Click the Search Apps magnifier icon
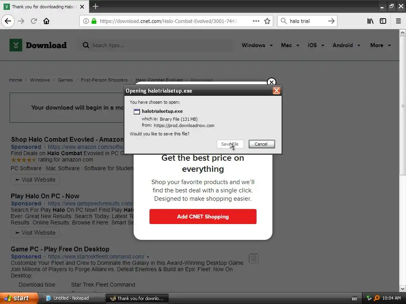 click(x=86, y=45)
